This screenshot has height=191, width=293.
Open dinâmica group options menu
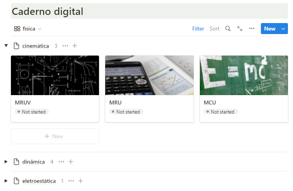tap(61, 162)
